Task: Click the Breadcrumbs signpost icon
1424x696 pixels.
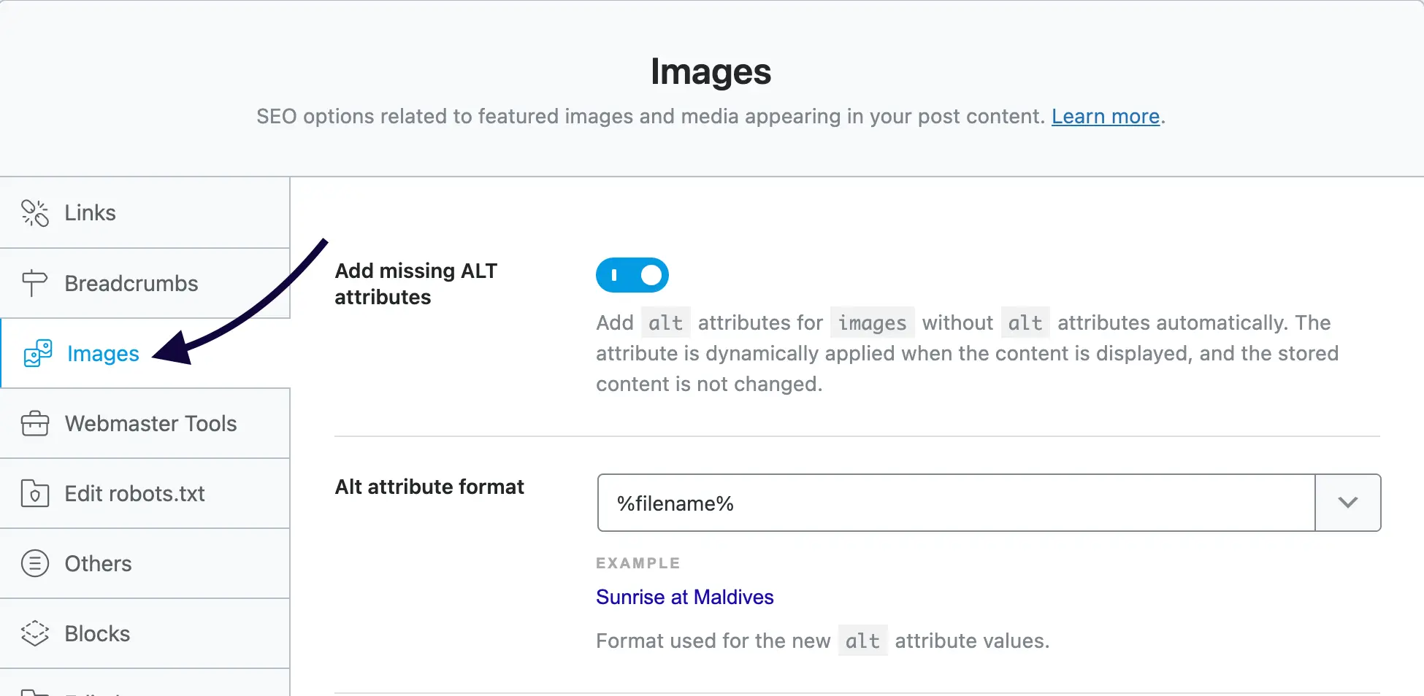Action: (x=34, y=283)
